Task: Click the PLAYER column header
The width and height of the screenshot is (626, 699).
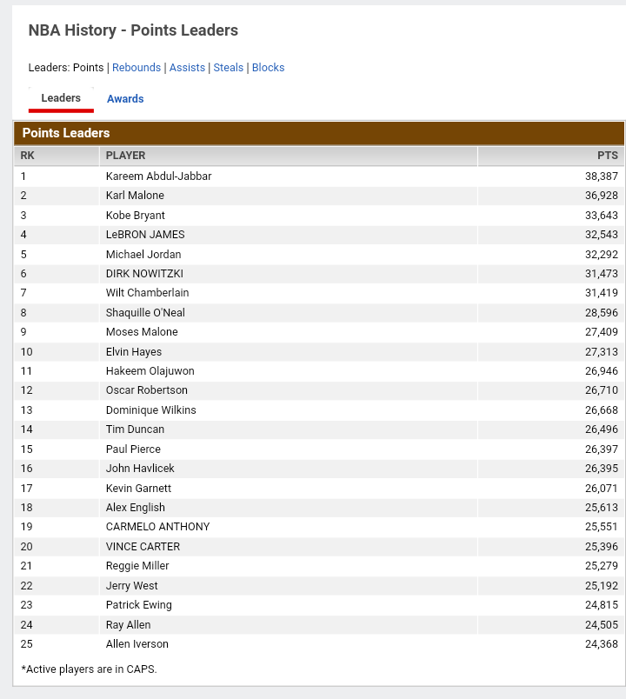Action: point(125,156)
